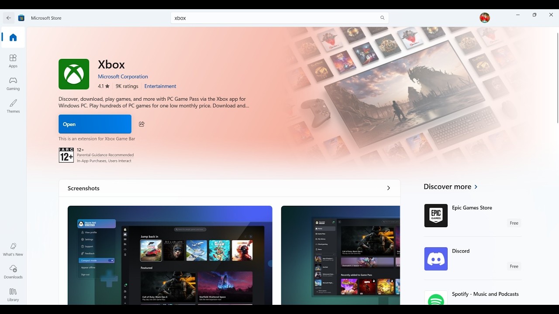Open the Spotify app icon
The width and height of the screenshot is (559, 314).
[436, 297]
